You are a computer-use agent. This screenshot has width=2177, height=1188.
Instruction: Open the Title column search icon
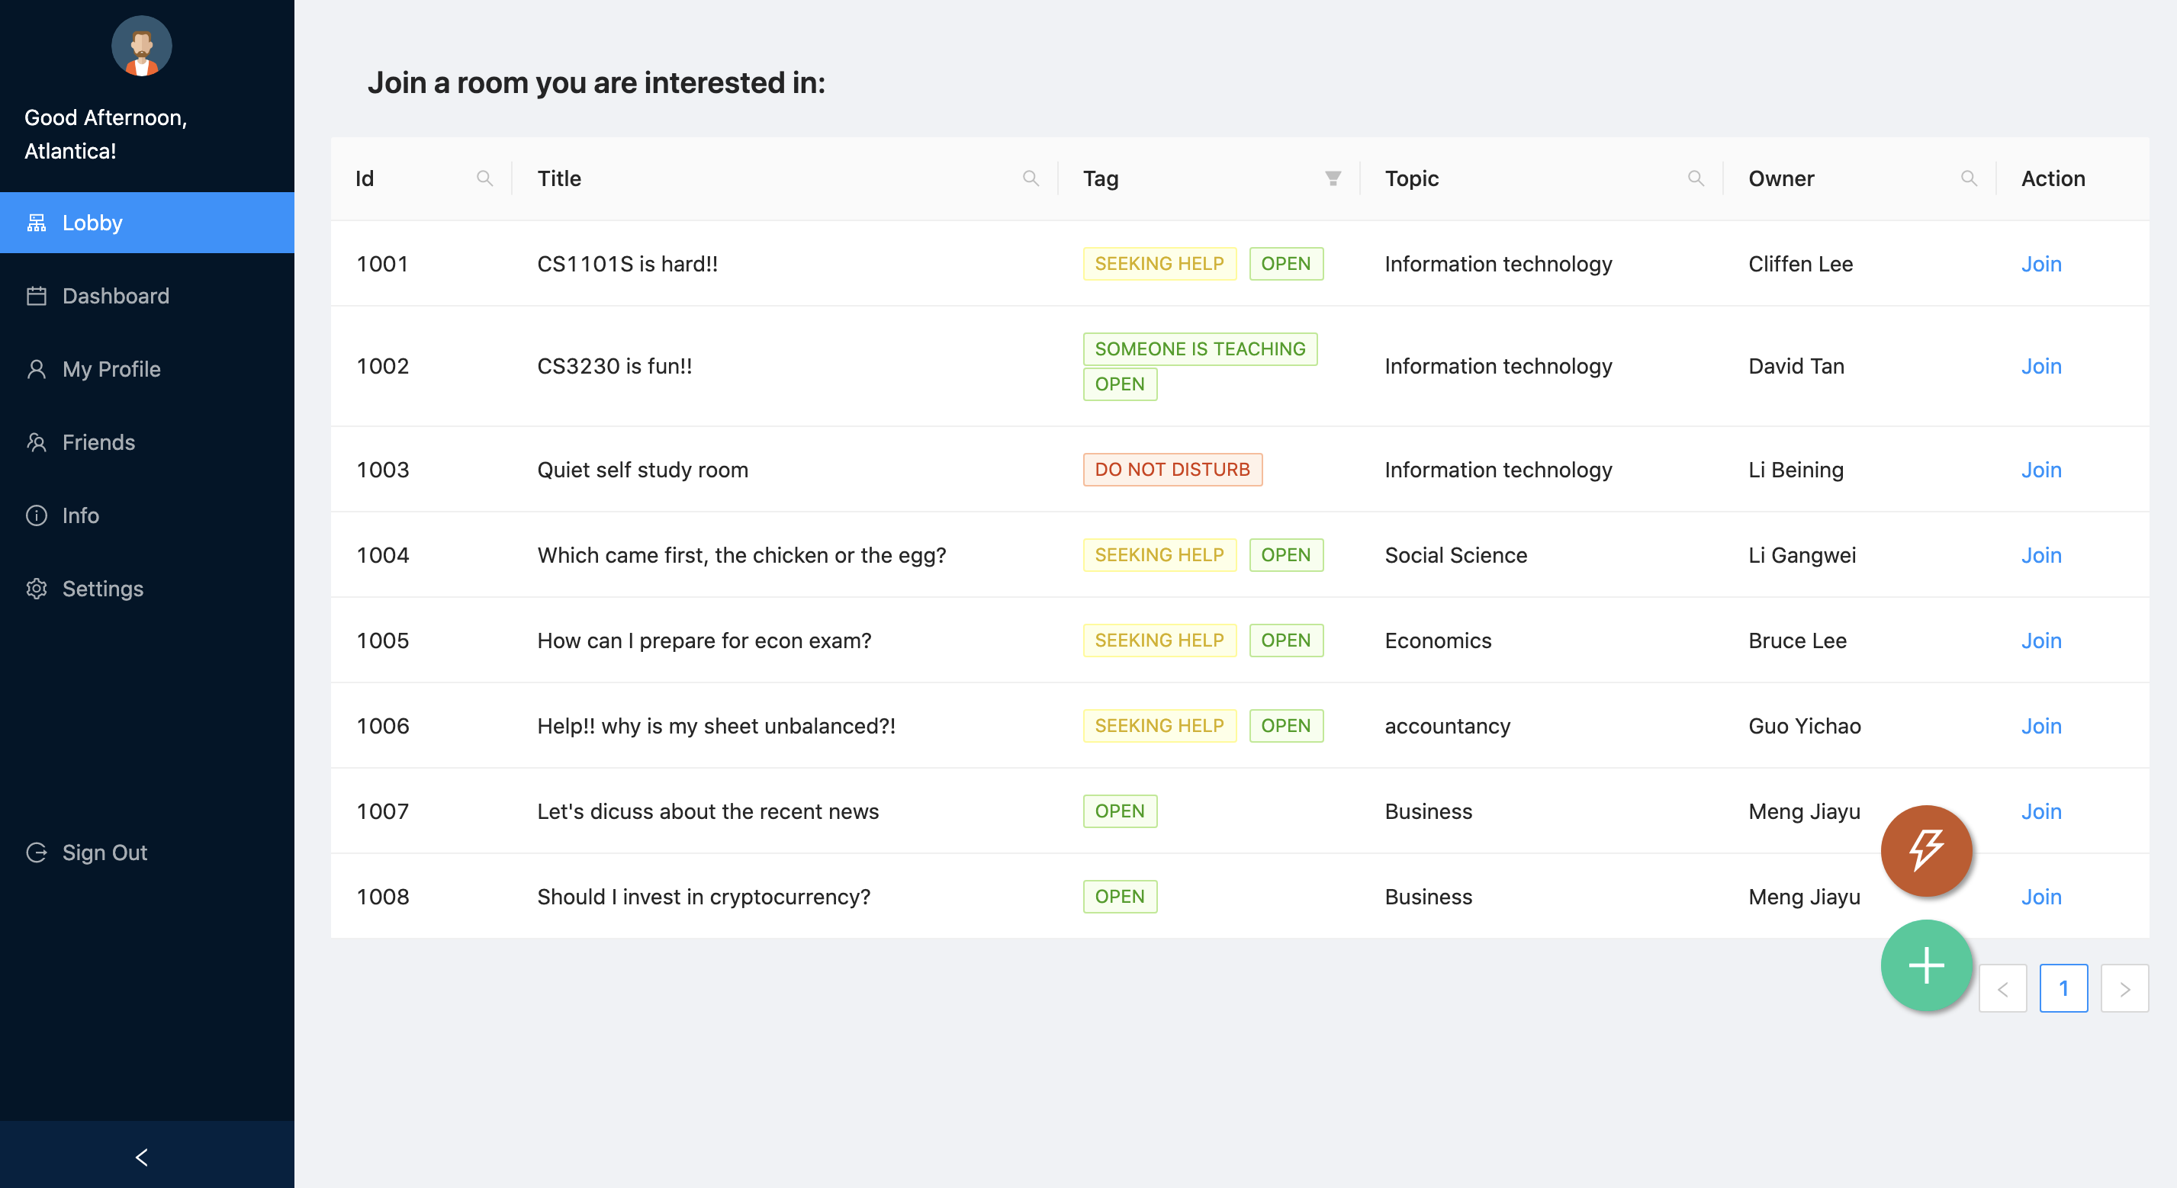tap(1031, 178)
